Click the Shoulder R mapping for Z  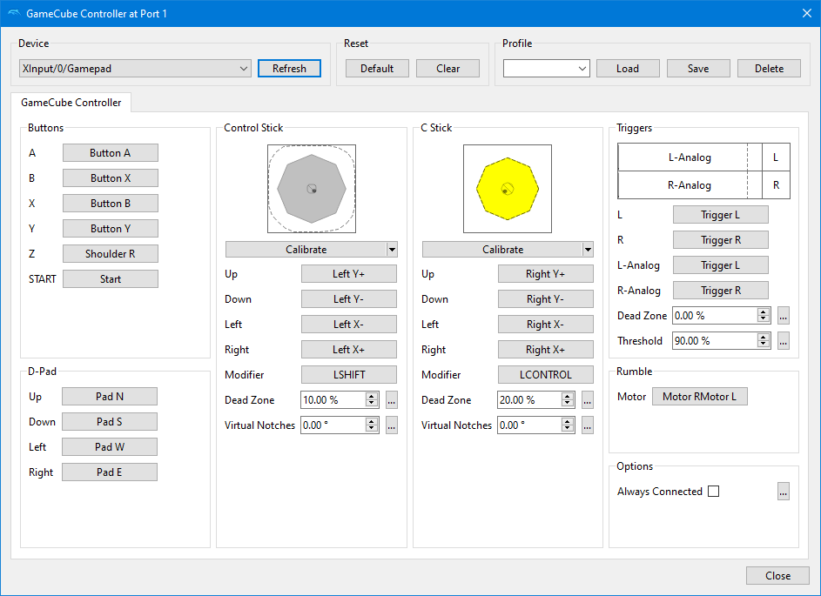click(x=110, y=254)
